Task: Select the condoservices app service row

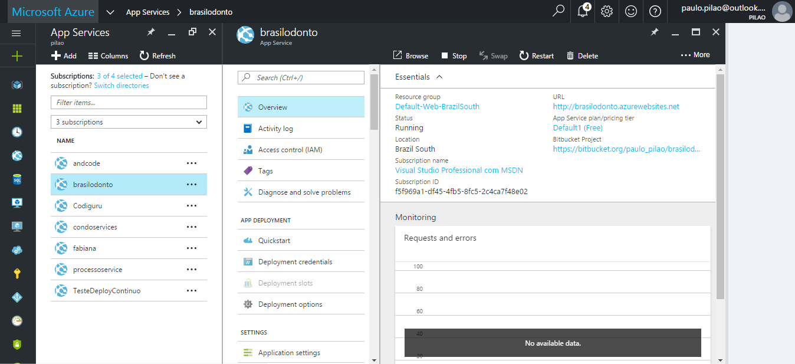Action: click(129, 227)
